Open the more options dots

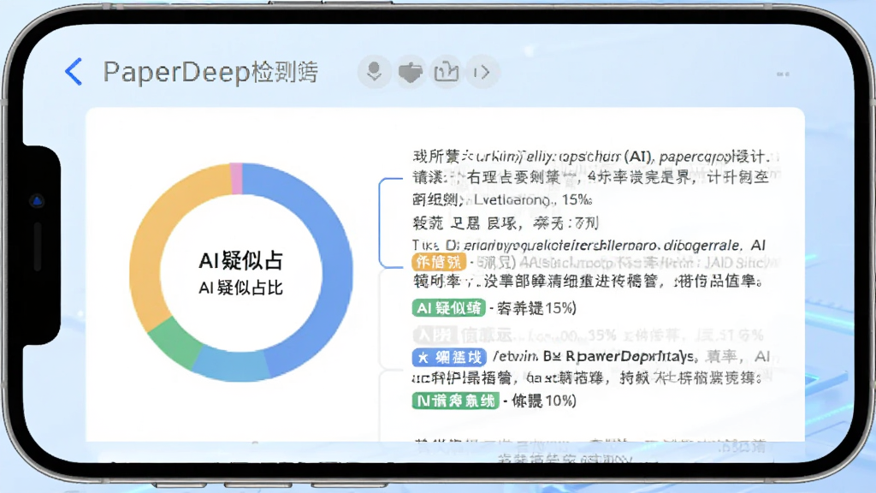[x=783, y=74]
